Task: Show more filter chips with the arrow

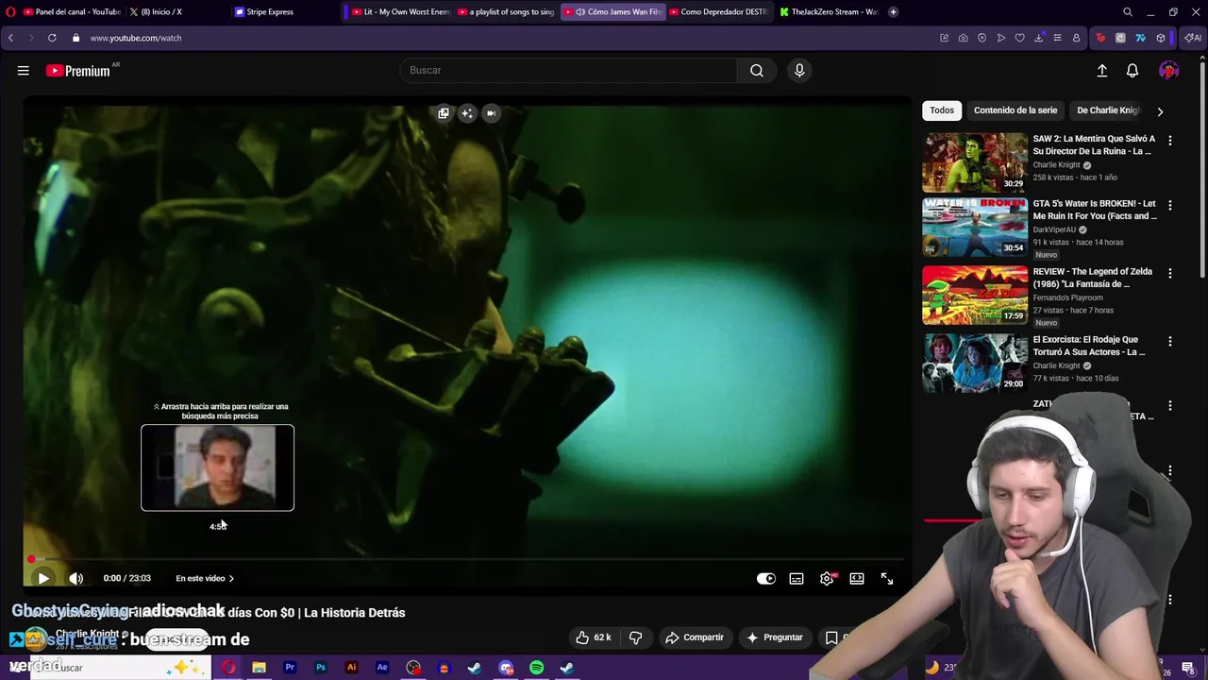Action: tap(1160, 111)
